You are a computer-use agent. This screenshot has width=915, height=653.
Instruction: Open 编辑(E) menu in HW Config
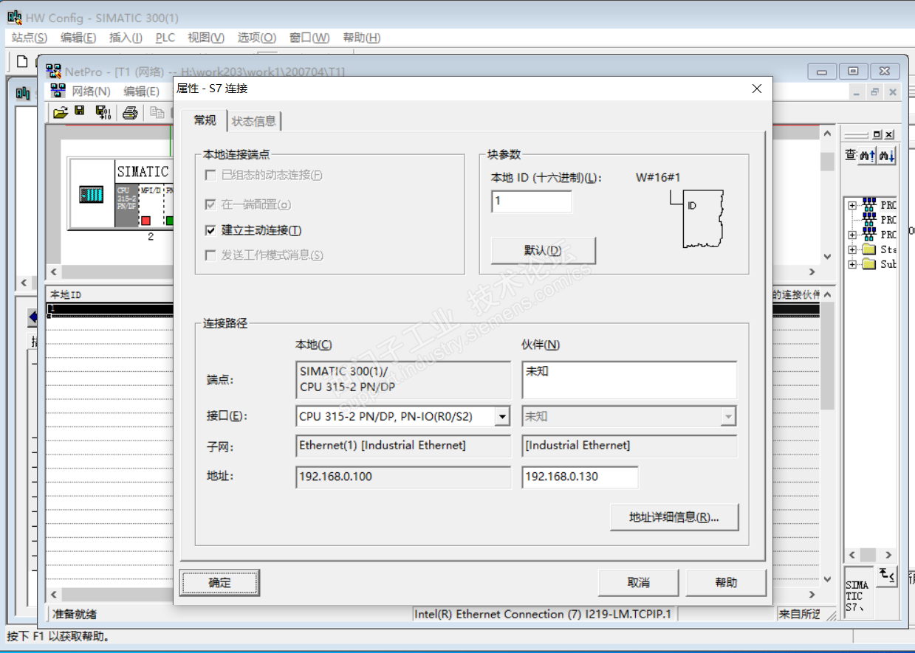[78, 38]
